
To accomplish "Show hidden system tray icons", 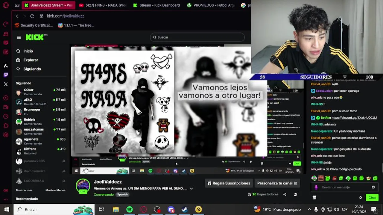I will [309, 210].
